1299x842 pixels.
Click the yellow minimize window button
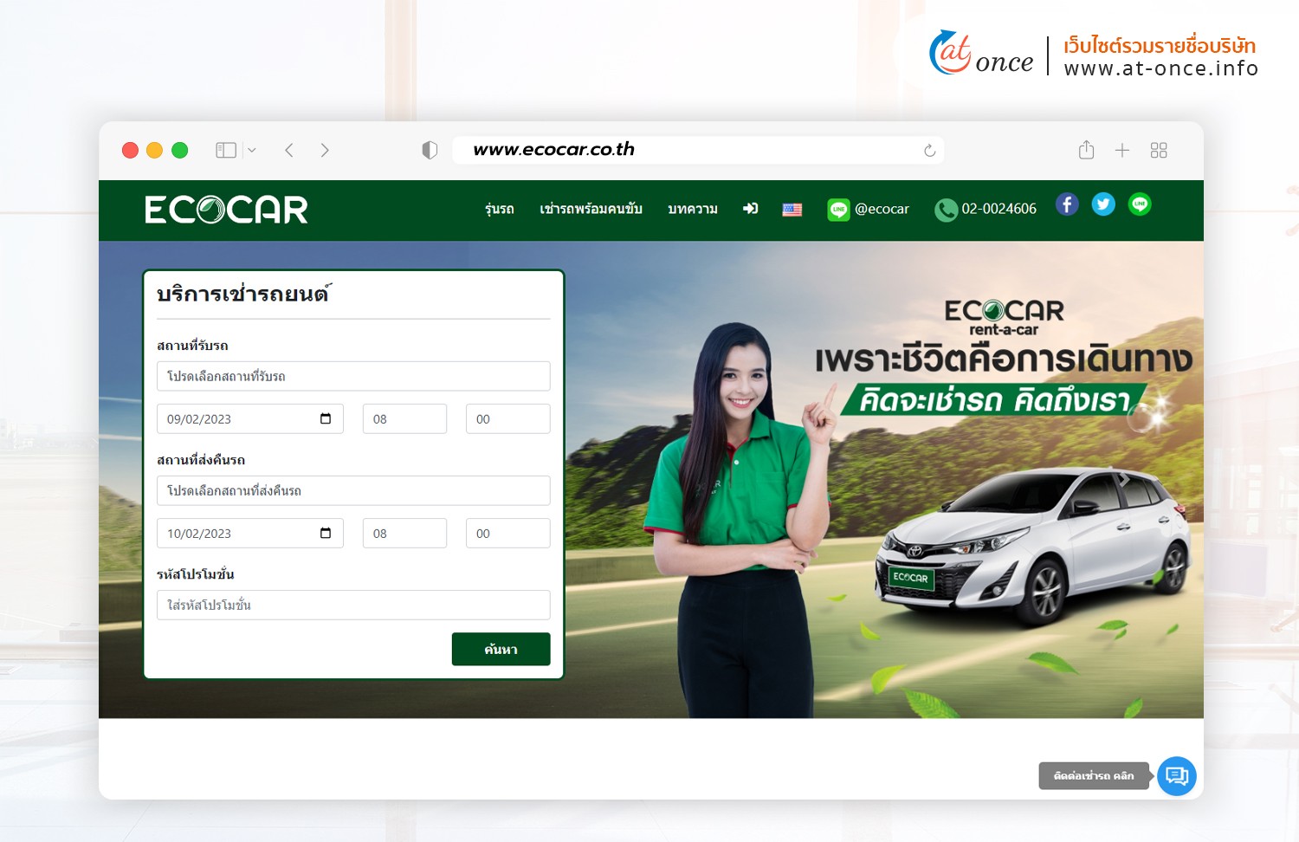(155, 151)
